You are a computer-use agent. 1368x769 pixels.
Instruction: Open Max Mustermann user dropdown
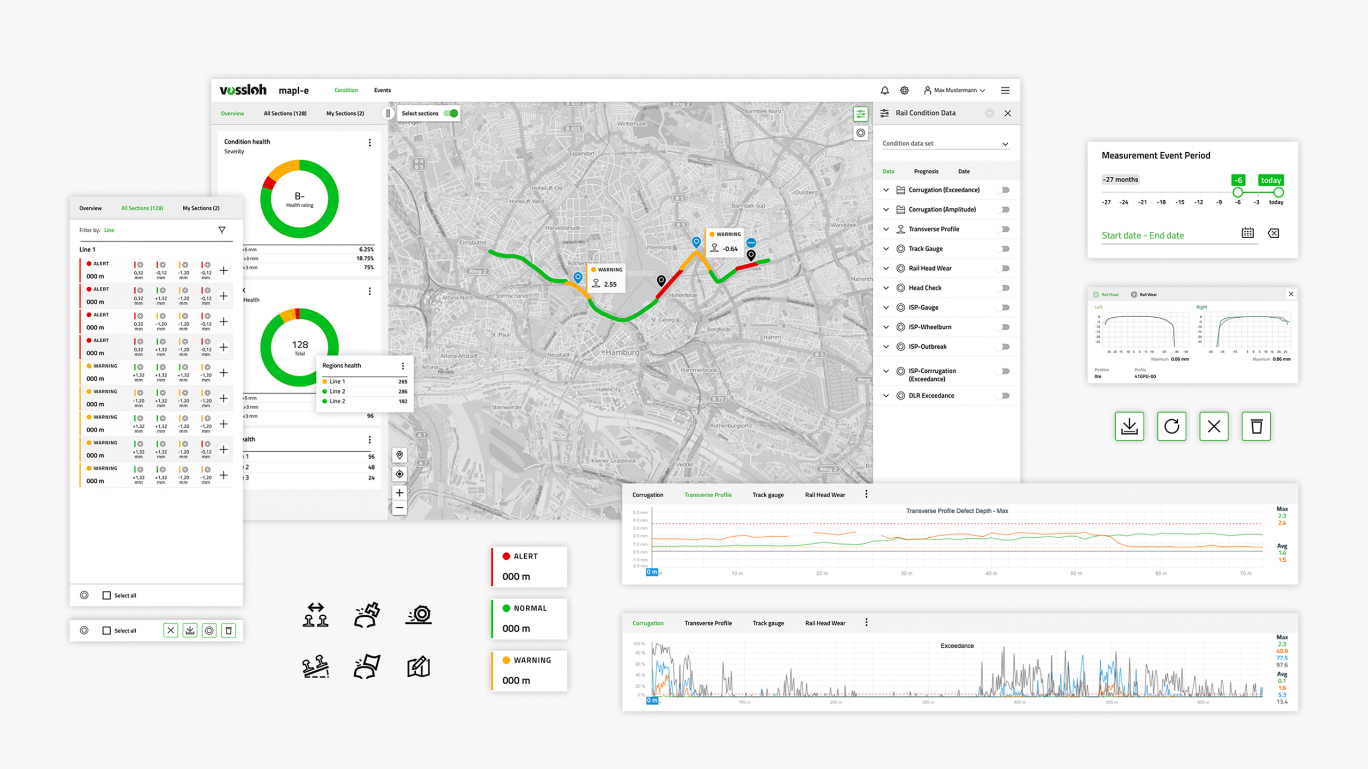pyautogui.click(x=954, y=90)
